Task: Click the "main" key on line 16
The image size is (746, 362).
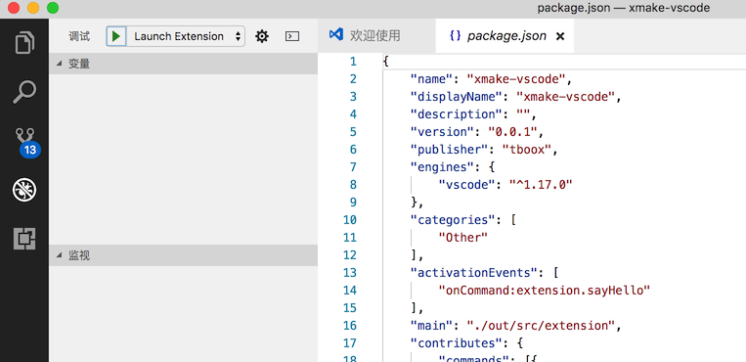Action: [431, 326]
